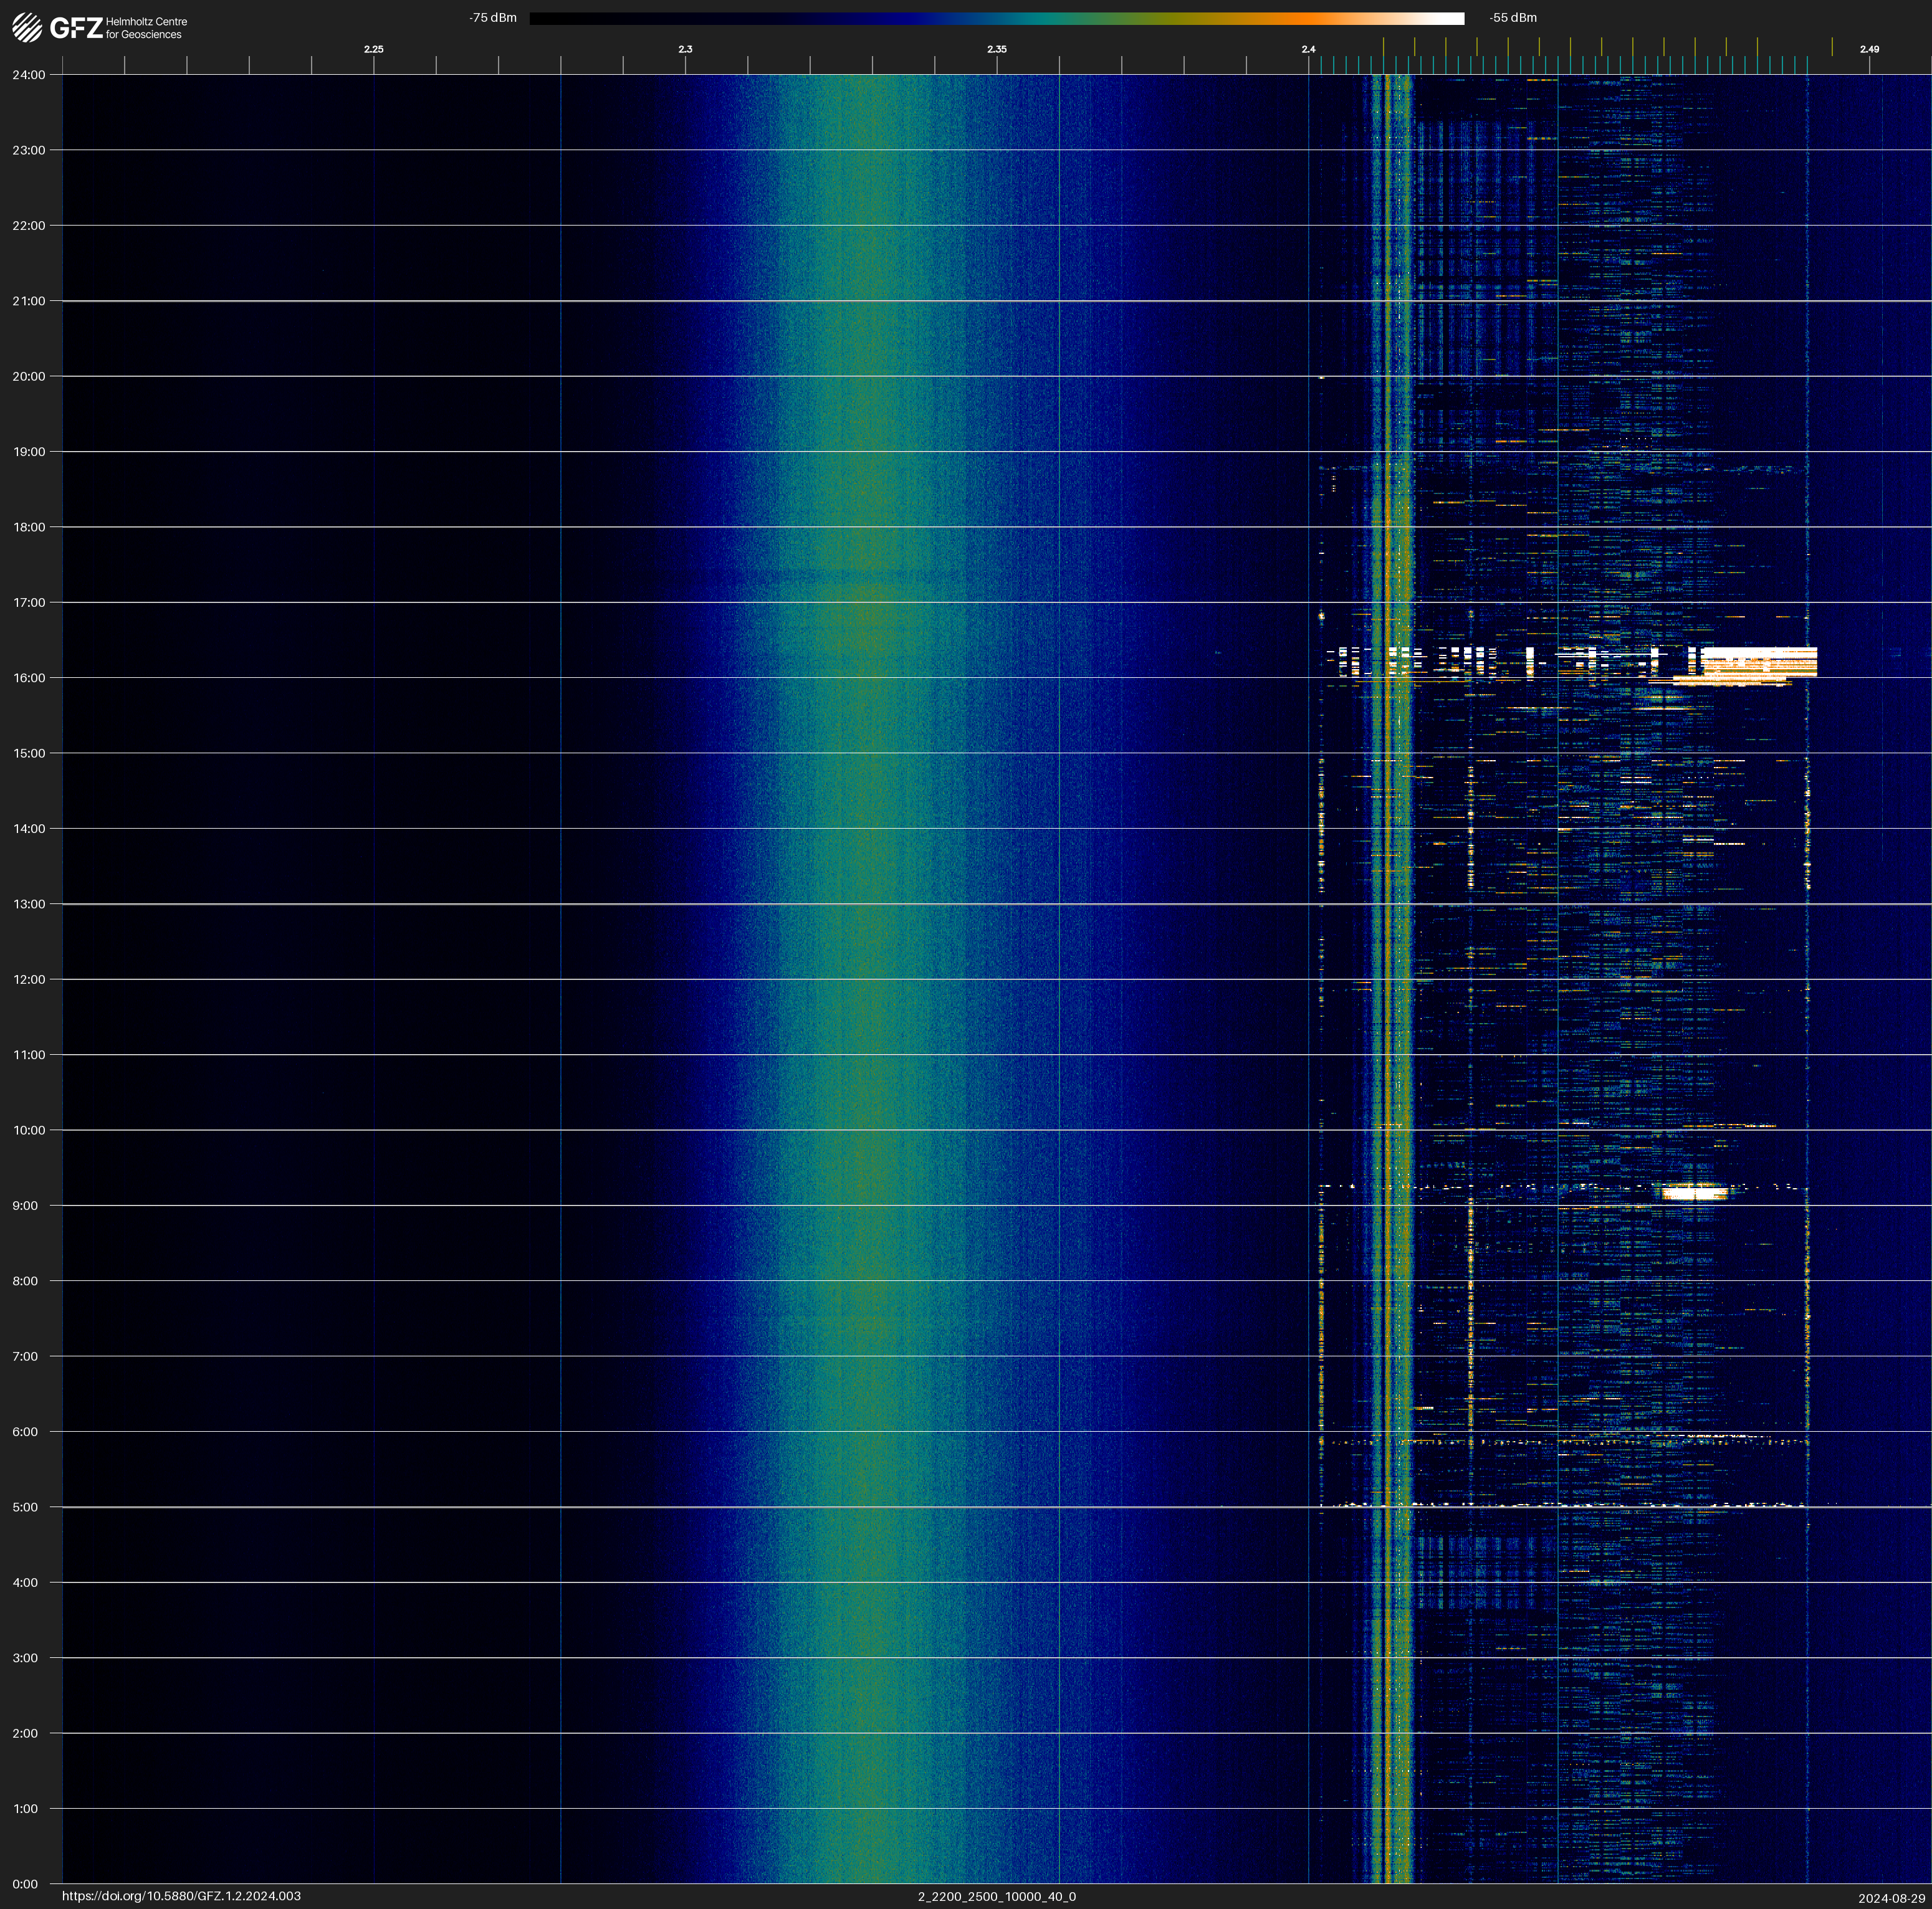Click the 2.4 frequency axis label
1932x1909 pixels.
coord(1308,49)
